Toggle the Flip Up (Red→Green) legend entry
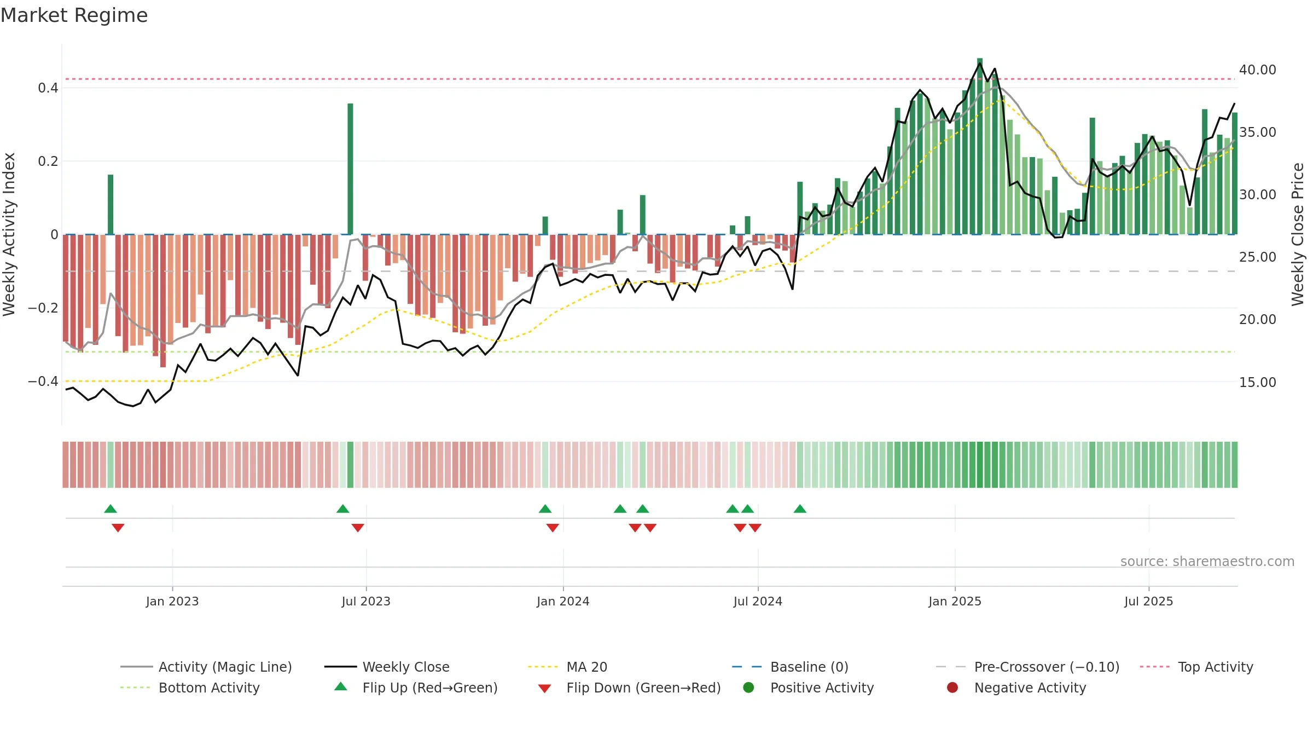Viewport: 1313px width, 739px height. click(416, 688)
